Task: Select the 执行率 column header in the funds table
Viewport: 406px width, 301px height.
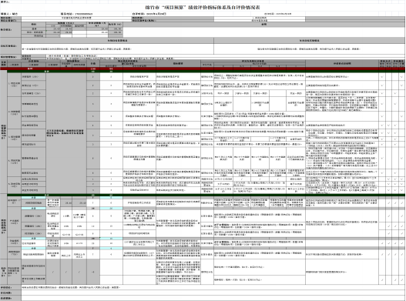Action: (116, 25)
